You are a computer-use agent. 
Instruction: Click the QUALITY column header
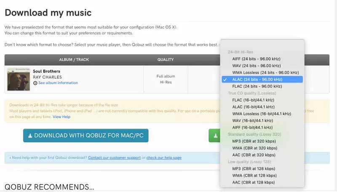tap(166, 60)
